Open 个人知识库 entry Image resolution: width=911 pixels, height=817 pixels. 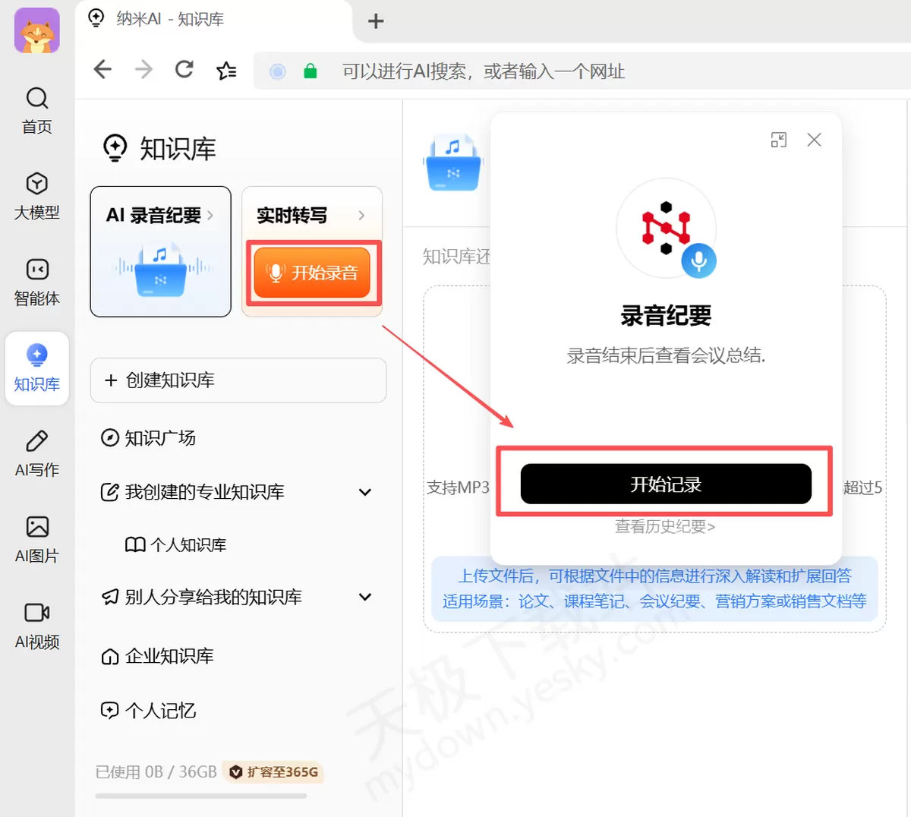click(176, 545)
